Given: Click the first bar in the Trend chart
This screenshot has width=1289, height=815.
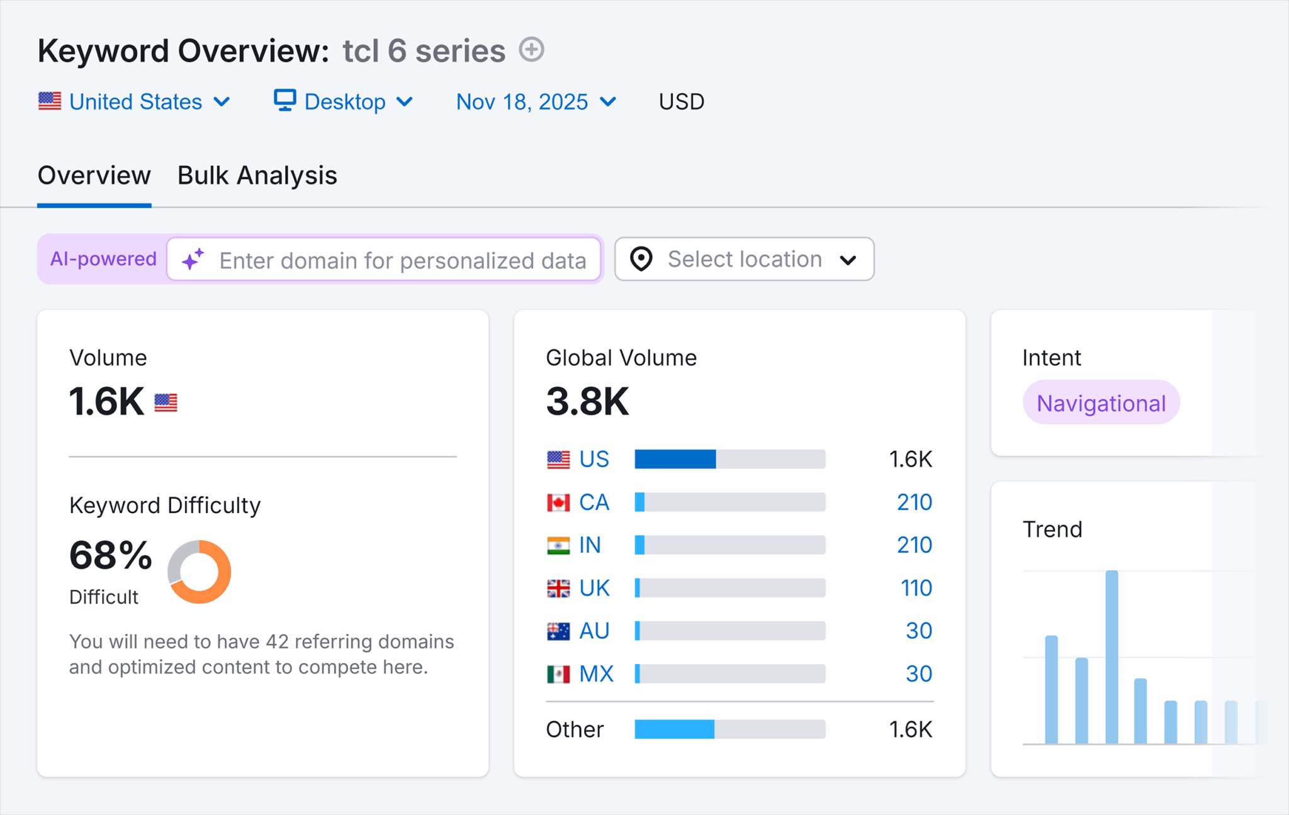Looking at the screenshot, I should 1052,690.
